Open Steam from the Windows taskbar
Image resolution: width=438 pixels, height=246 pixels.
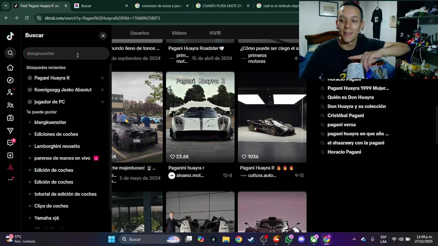coord(251,239)
